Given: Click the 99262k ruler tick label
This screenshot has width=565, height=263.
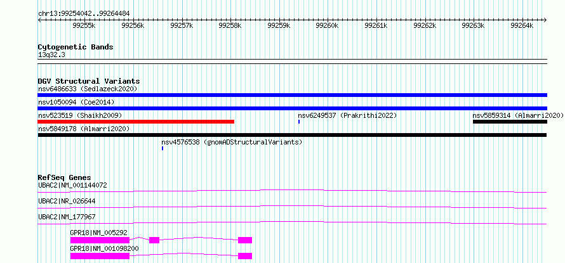Looking at the screenshot, I should click(x=425, y=25).
